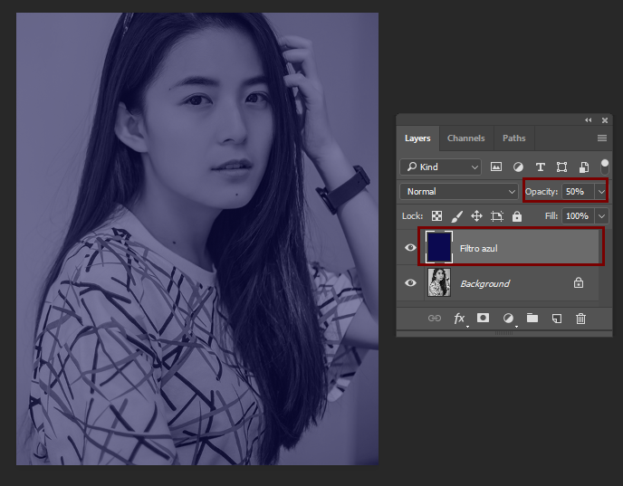Lock image pixels brush icon
The width and height of the screenshot is (623, 486).
click(x=457, y=216)
